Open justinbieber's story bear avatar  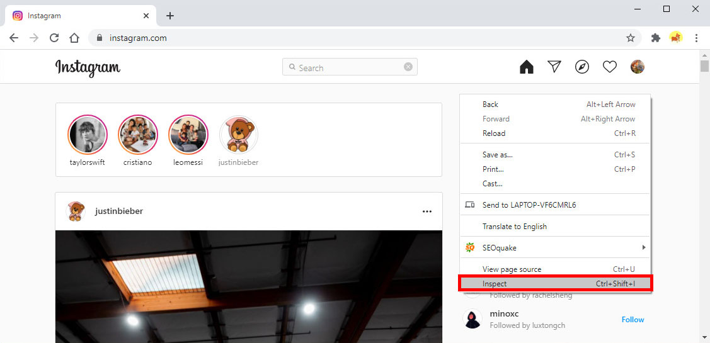pos(239,135)
